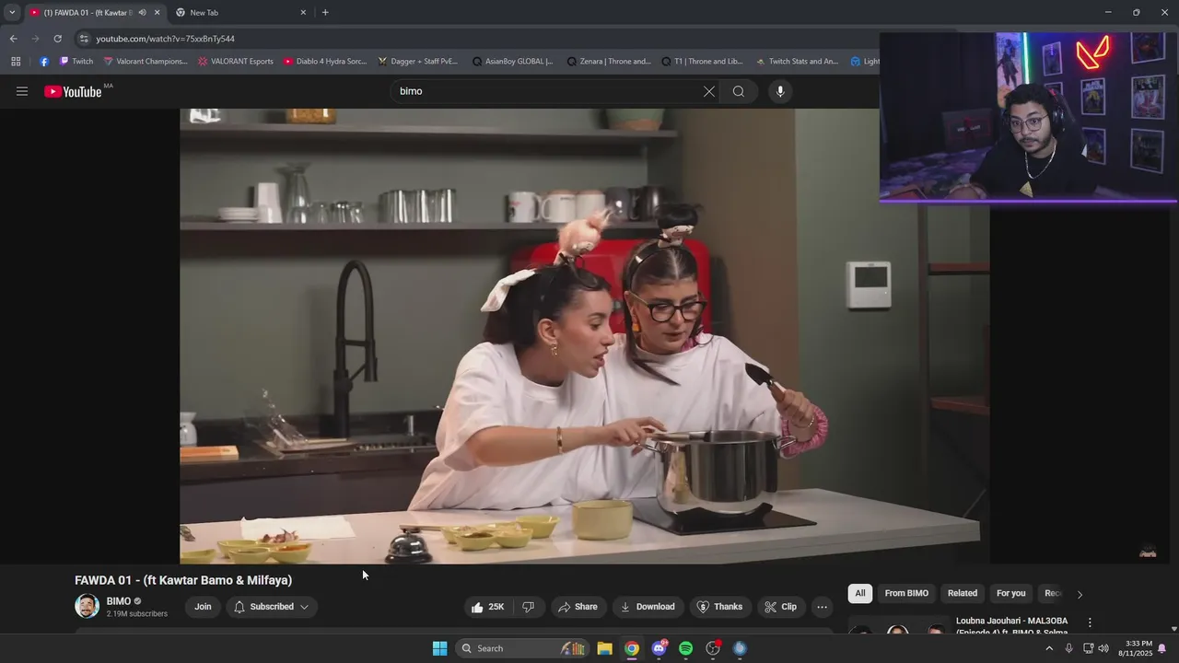
Task: Open the Windows notification bell
Action: 1161,648
